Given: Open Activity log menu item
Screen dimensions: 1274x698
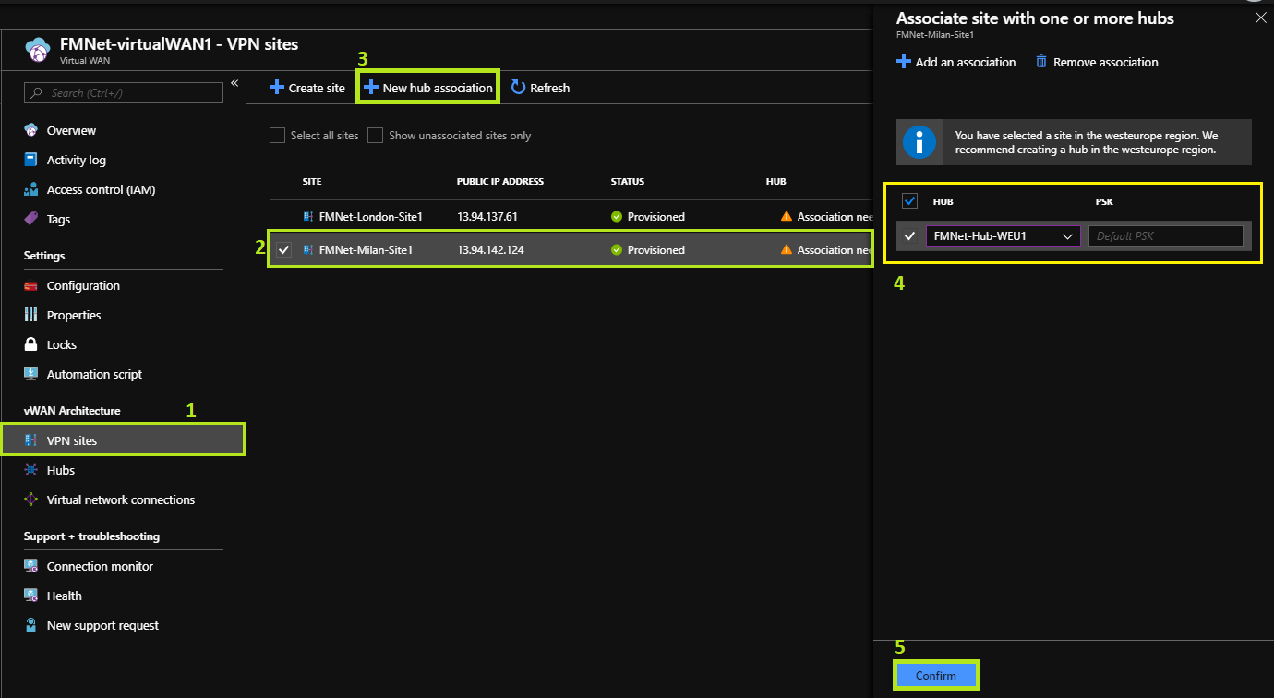Looking at the screenshot, I should [x=77, y=160].
